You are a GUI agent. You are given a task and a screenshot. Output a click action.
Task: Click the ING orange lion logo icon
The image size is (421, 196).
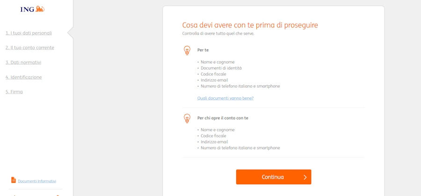(x=40, y=9)
